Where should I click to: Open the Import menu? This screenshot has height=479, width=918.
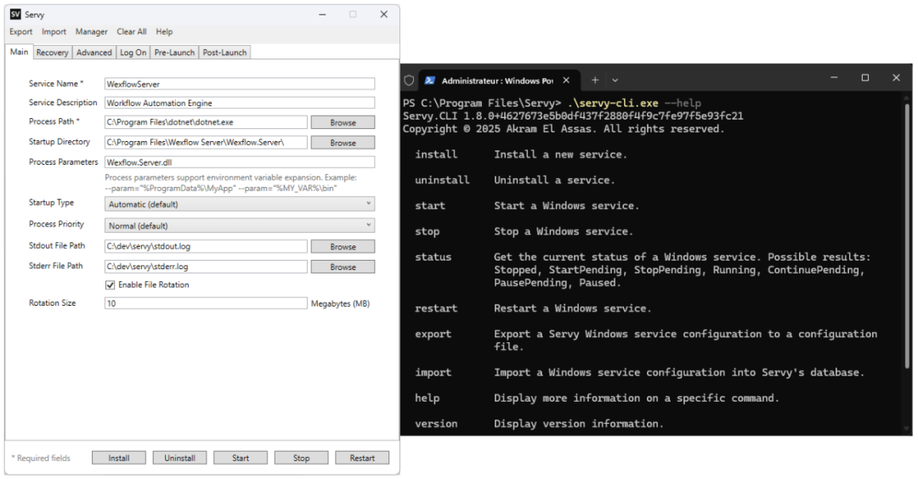coord(54,31)
